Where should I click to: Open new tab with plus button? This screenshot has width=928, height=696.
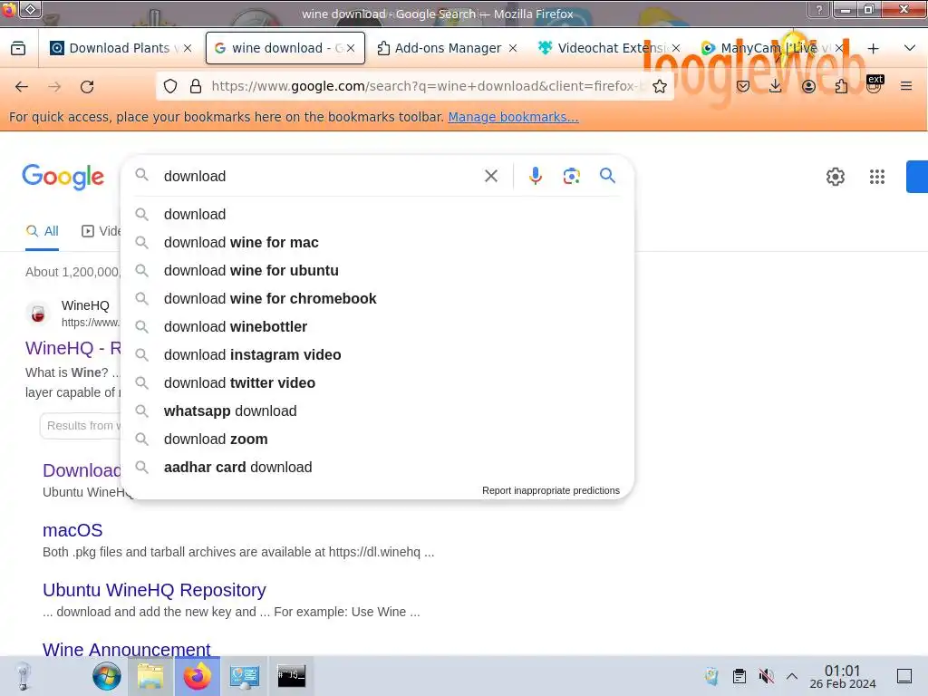tap(873, 48)
